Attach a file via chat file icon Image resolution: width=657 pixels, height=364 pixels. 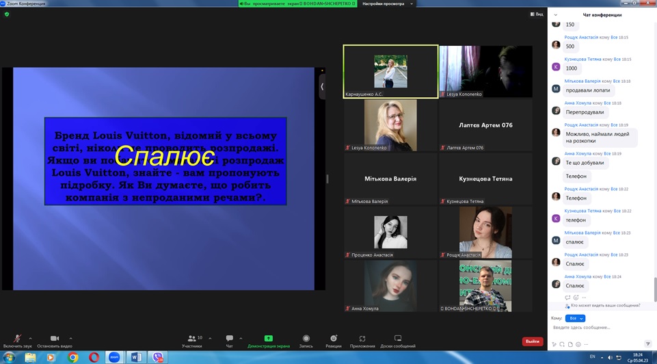[570, 344]
